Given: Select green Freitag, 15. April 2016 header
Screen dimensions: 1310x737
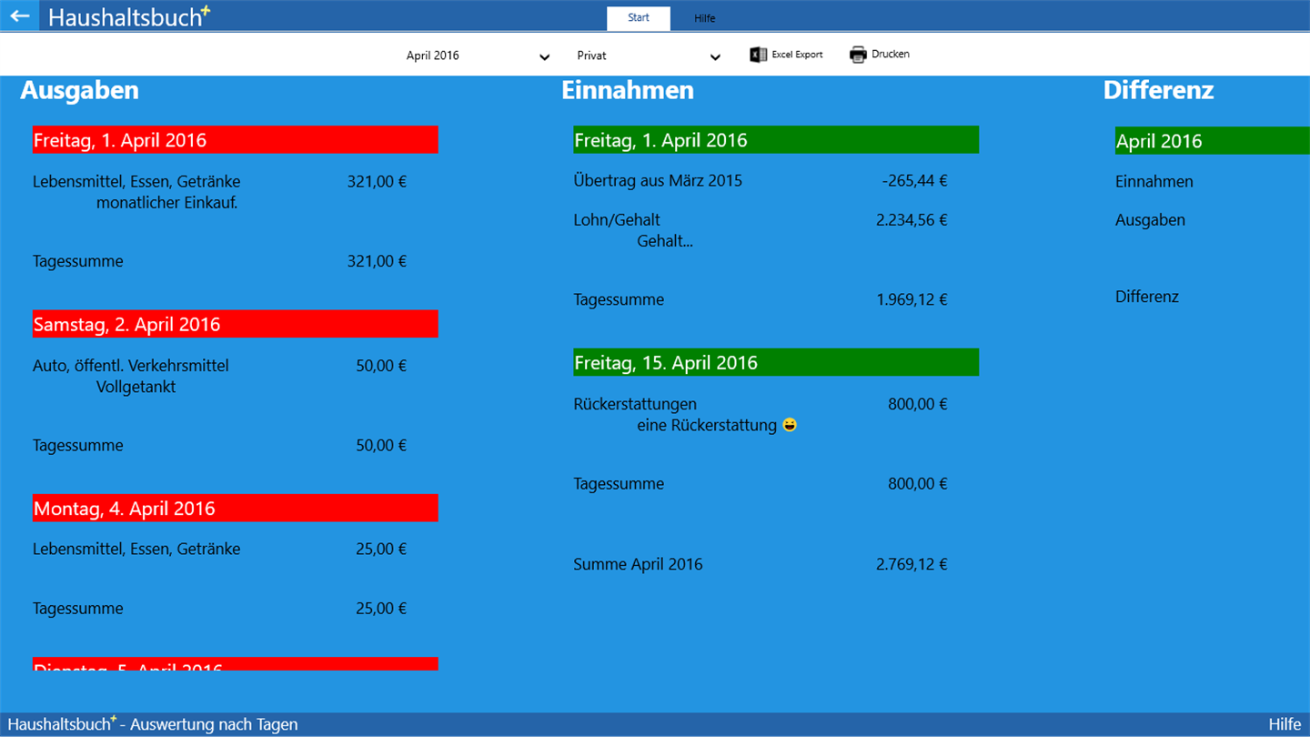Looking at the screenshot, I should 776,362.
